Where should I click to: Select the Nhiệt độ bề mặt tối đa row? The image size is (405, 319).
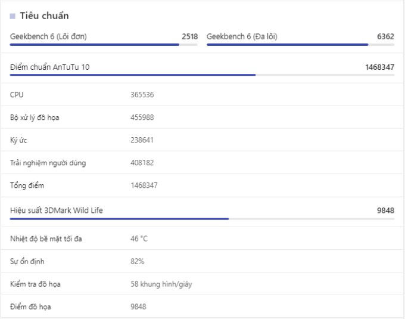tap(202, 239)
